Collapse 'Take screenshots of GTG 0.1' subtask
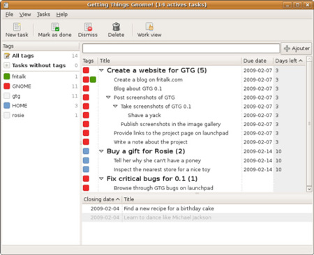Screen dimensions: 314x255 [x=115, y=106]
